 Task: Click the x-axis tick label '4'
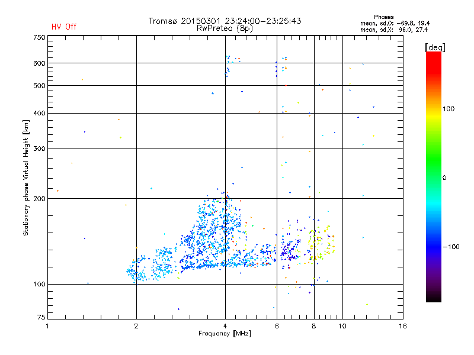(225, 326)
